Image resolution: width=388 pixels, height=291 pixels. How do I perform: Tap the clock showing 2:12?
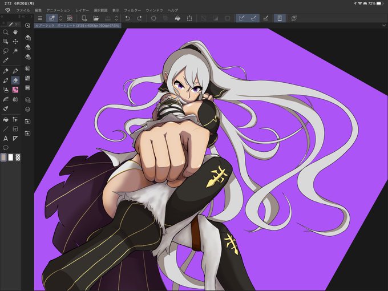tap(7, 3)
